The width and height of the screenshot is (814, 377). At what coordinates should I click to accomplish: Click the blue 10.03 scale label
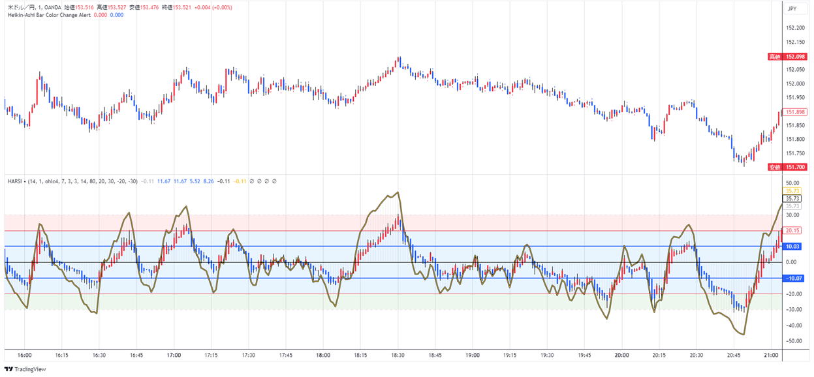(793, 247)
